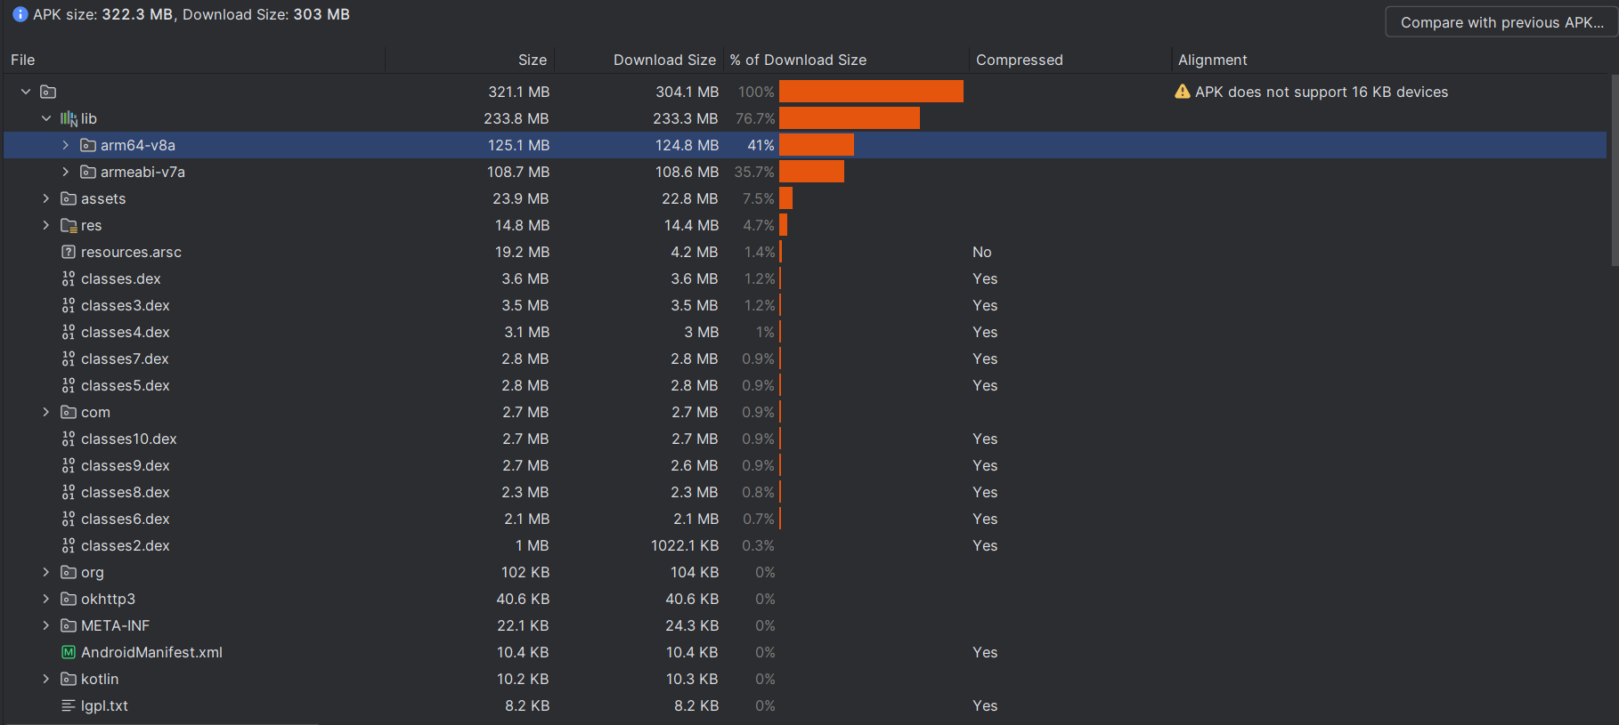
Task: Click the armeabi-v7a folder icon
Action: pos(88,172)
